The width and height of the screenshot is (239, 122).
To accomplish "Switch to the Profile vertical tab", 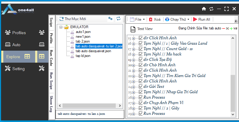I will [51, 38].
